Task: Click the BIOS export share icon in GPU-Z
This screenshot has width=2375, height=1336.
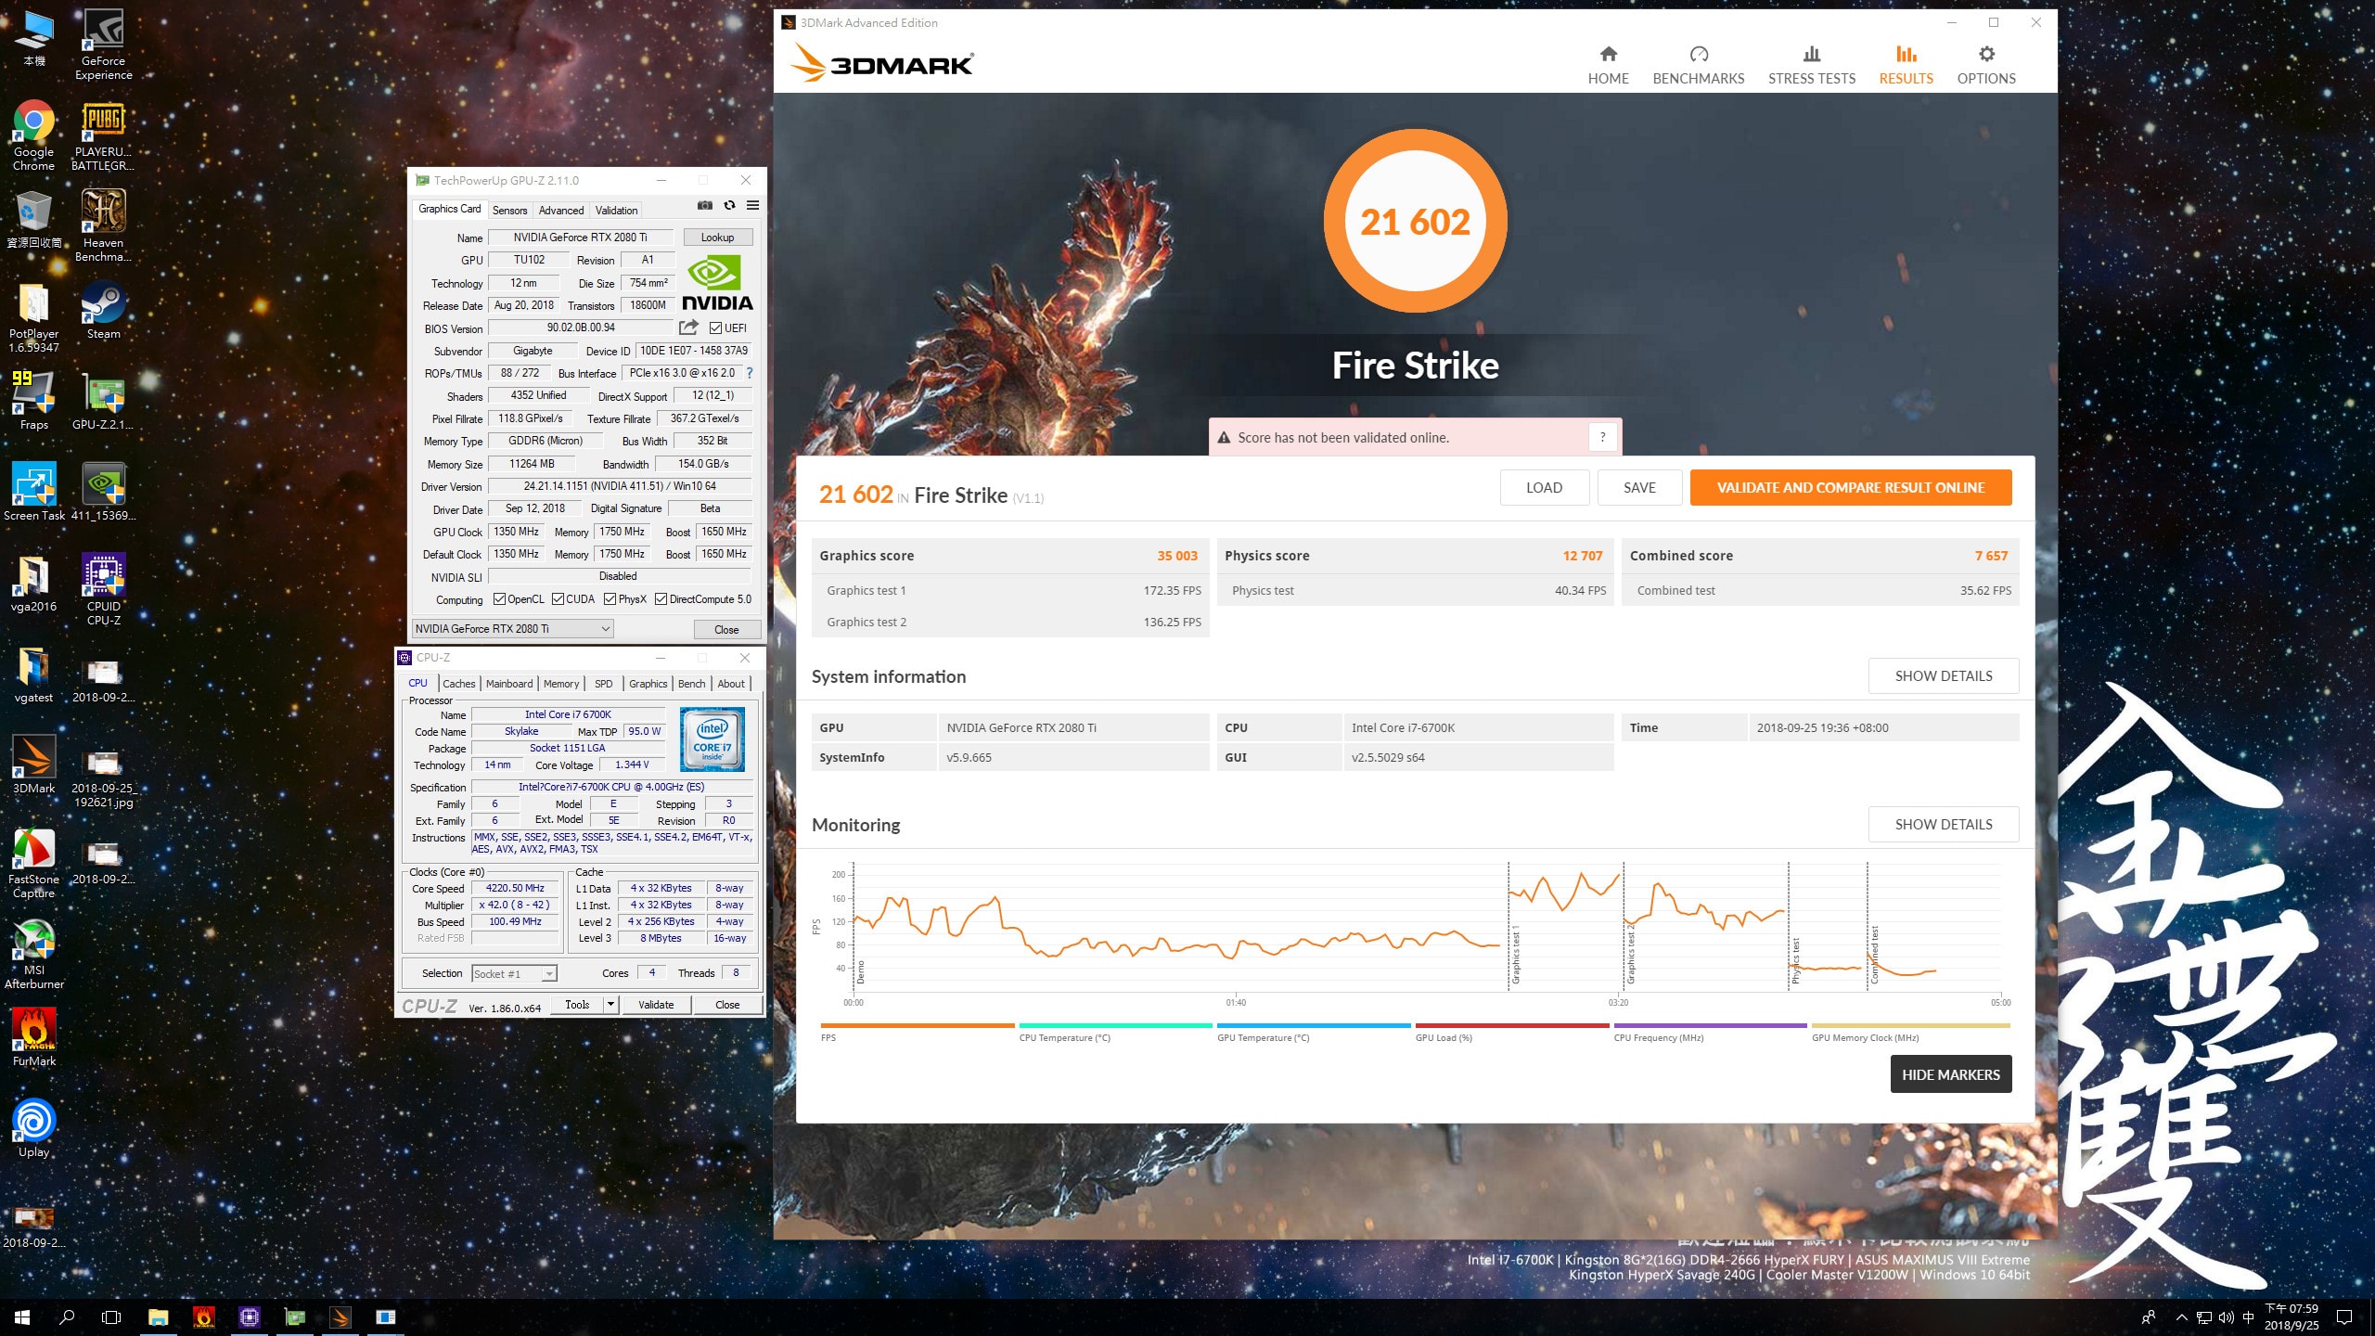Action: [688, 328]
